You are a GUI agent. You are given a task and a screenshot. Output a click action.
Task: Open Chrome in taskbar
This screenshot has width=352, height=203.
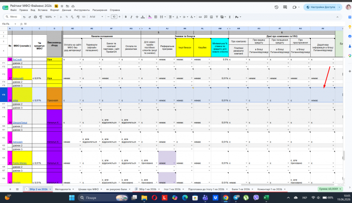click(x=225, y=198)
